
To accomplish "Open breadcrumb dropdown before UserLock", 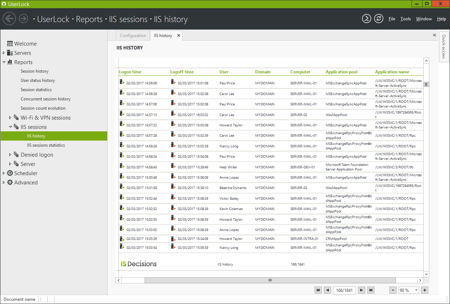I will [34, 19].
